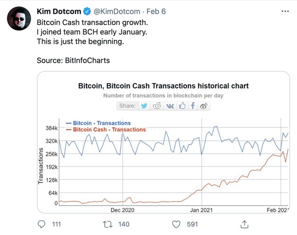Open the embedded chart image
Screen dimensions: 297x235
pyautogui.click(x=163, y=142)
